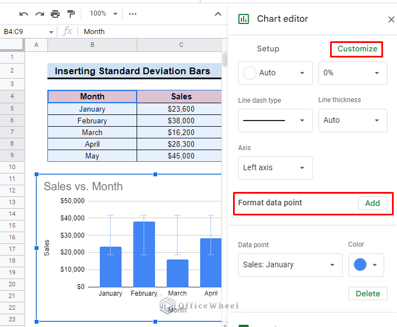The width and height of the screenshot is (397, 327).
Task: Choose data point Sales: January dropdown
Action: coord(290,265)
